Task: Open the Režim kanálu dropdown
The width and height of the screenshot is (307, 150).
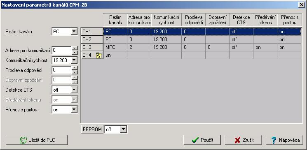Action: [x=74, y=32]
